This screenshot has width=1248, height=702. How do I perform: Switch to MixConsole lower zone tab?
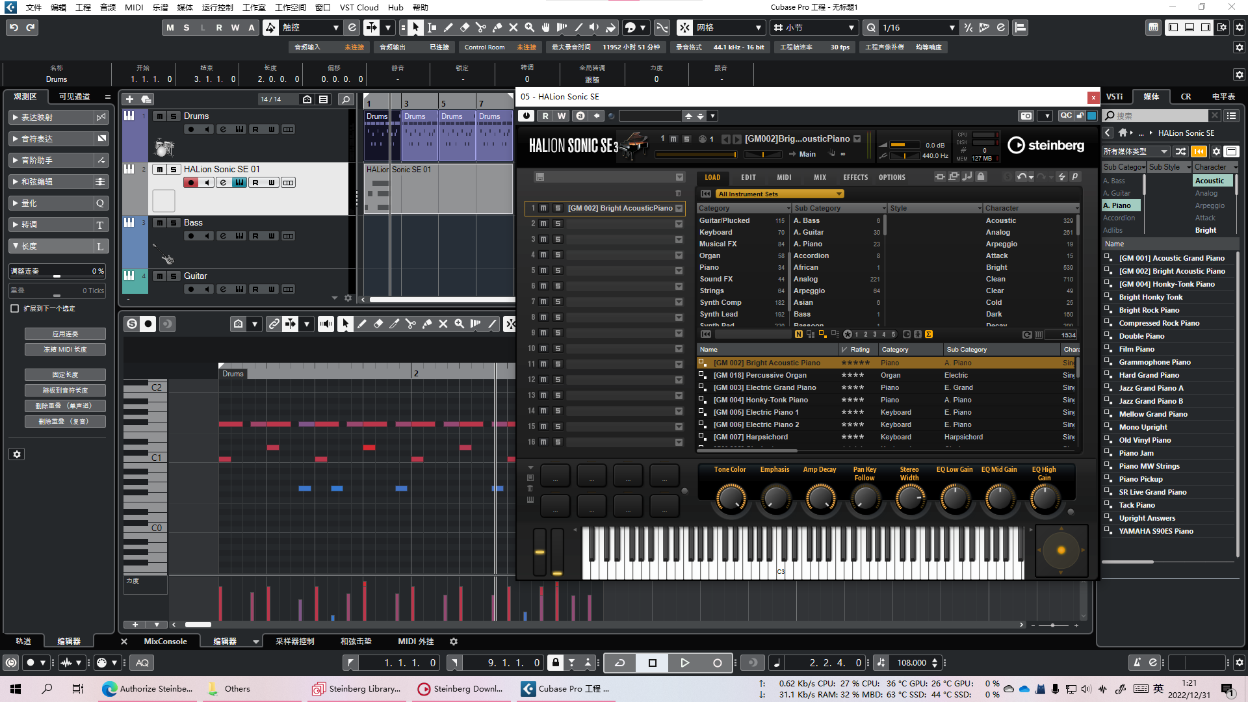165,641
